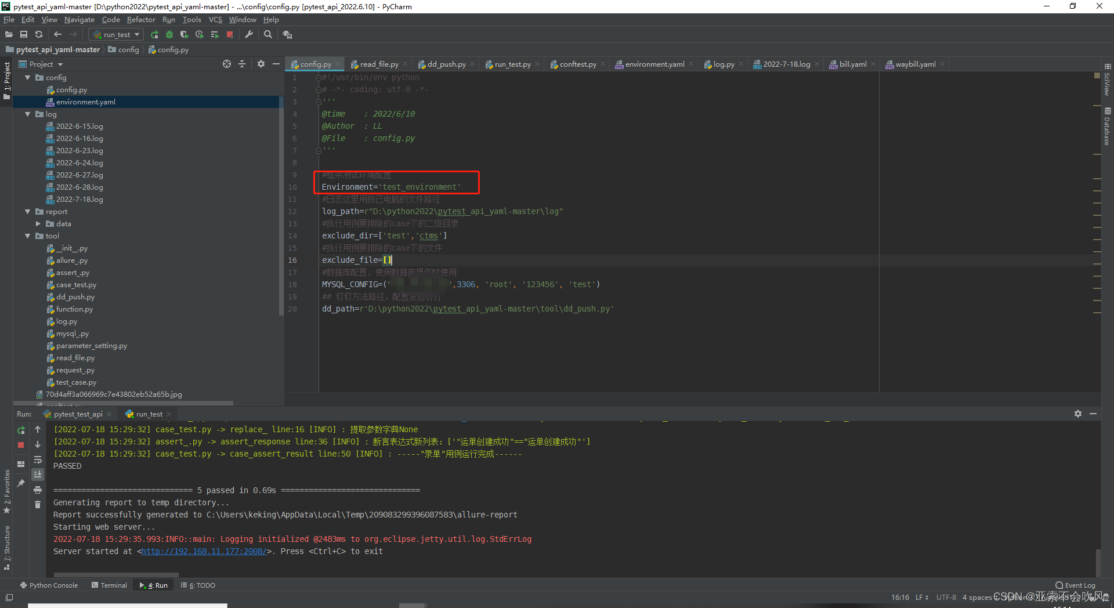
Task: Open Project panel gear options
Action: [x=261, y=64]
